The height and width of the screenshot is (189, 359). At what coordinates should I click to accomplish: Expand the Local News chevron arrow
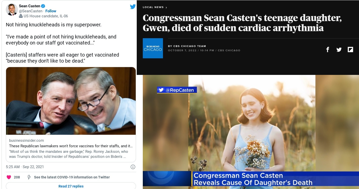pos(166,8)
